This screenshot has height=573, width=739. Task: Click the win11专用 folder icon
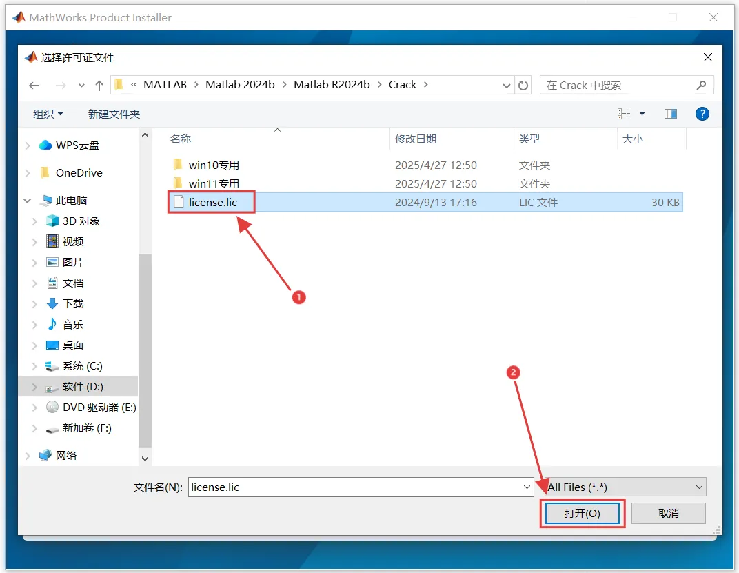tap(178, 183)
